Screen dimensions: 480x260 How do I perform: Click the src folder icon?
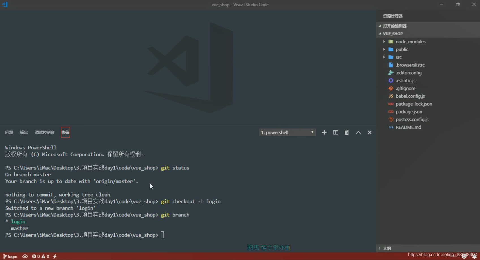click(x=391, y=57)
